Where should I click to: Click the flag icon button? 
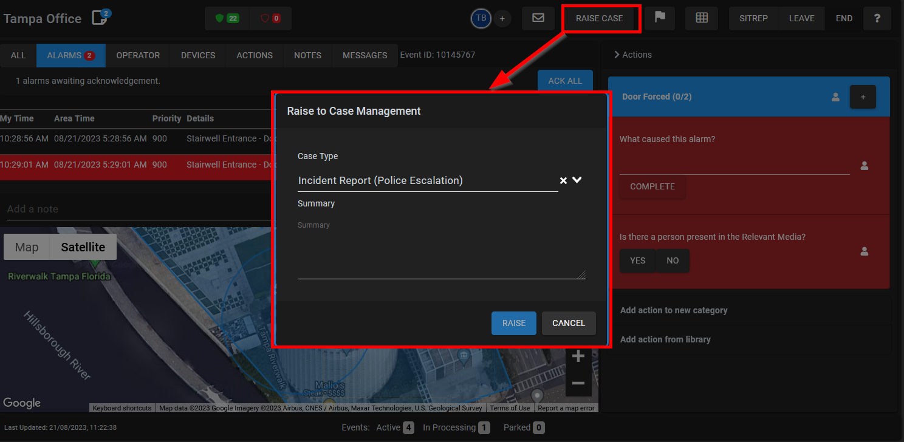660,18
